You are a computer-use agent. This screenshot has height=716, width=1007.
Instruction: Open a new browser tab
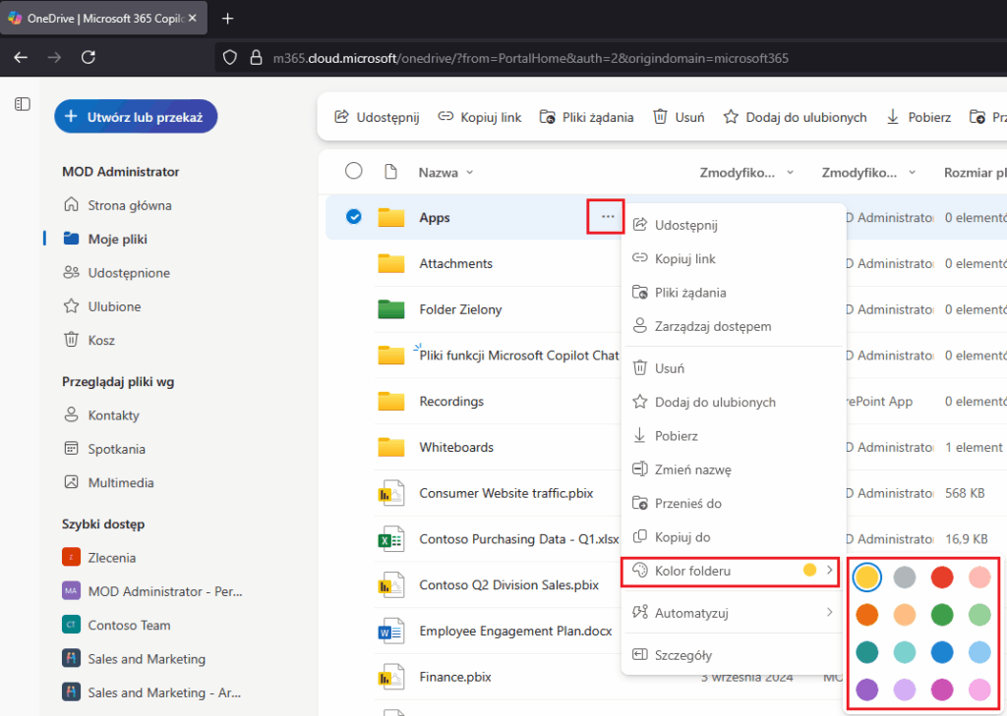pyautogui.click(x=227, y=19)
